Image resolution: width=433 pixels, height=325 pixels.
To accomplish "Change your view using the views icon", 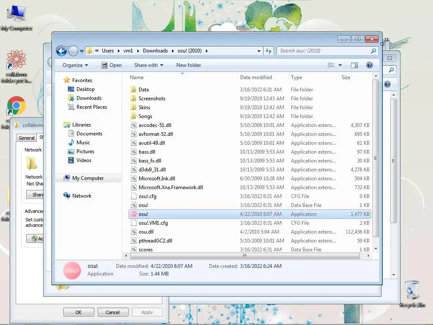I will [x=331, y=65].
